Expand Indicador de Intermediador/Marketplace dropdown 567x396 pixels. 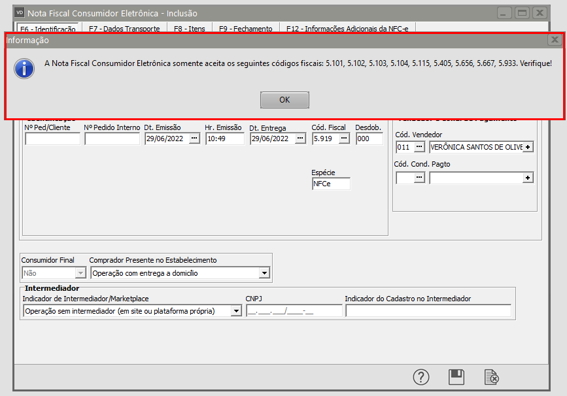pos(236,311)
